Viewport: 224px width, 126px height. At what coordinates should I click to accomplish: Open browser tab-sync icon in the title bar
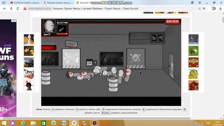pyautogui.click(x=192, y=2)
